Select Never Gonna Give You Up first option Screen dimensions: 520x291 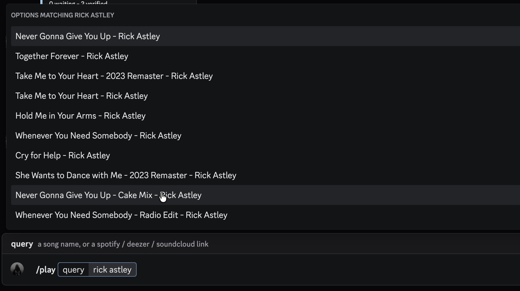(266, 36)
